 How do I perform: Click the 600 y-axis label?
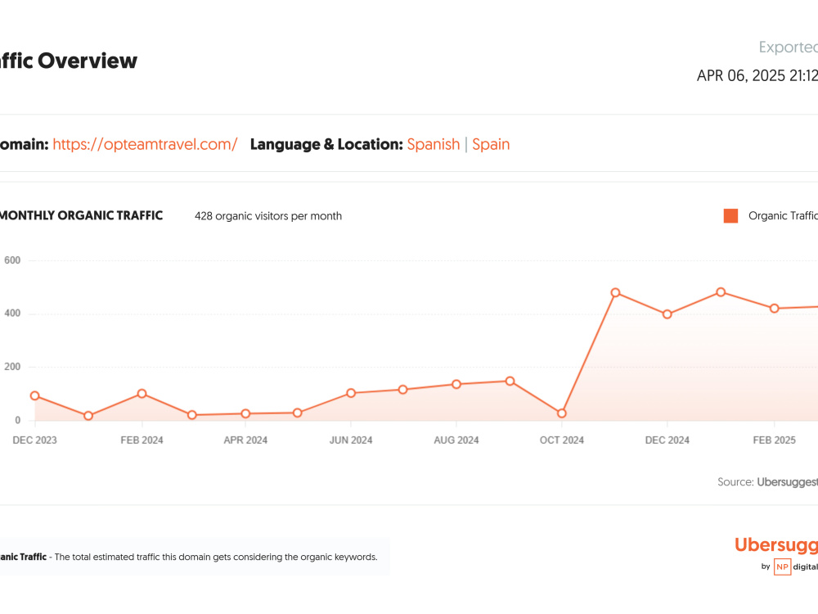(12, 260)
